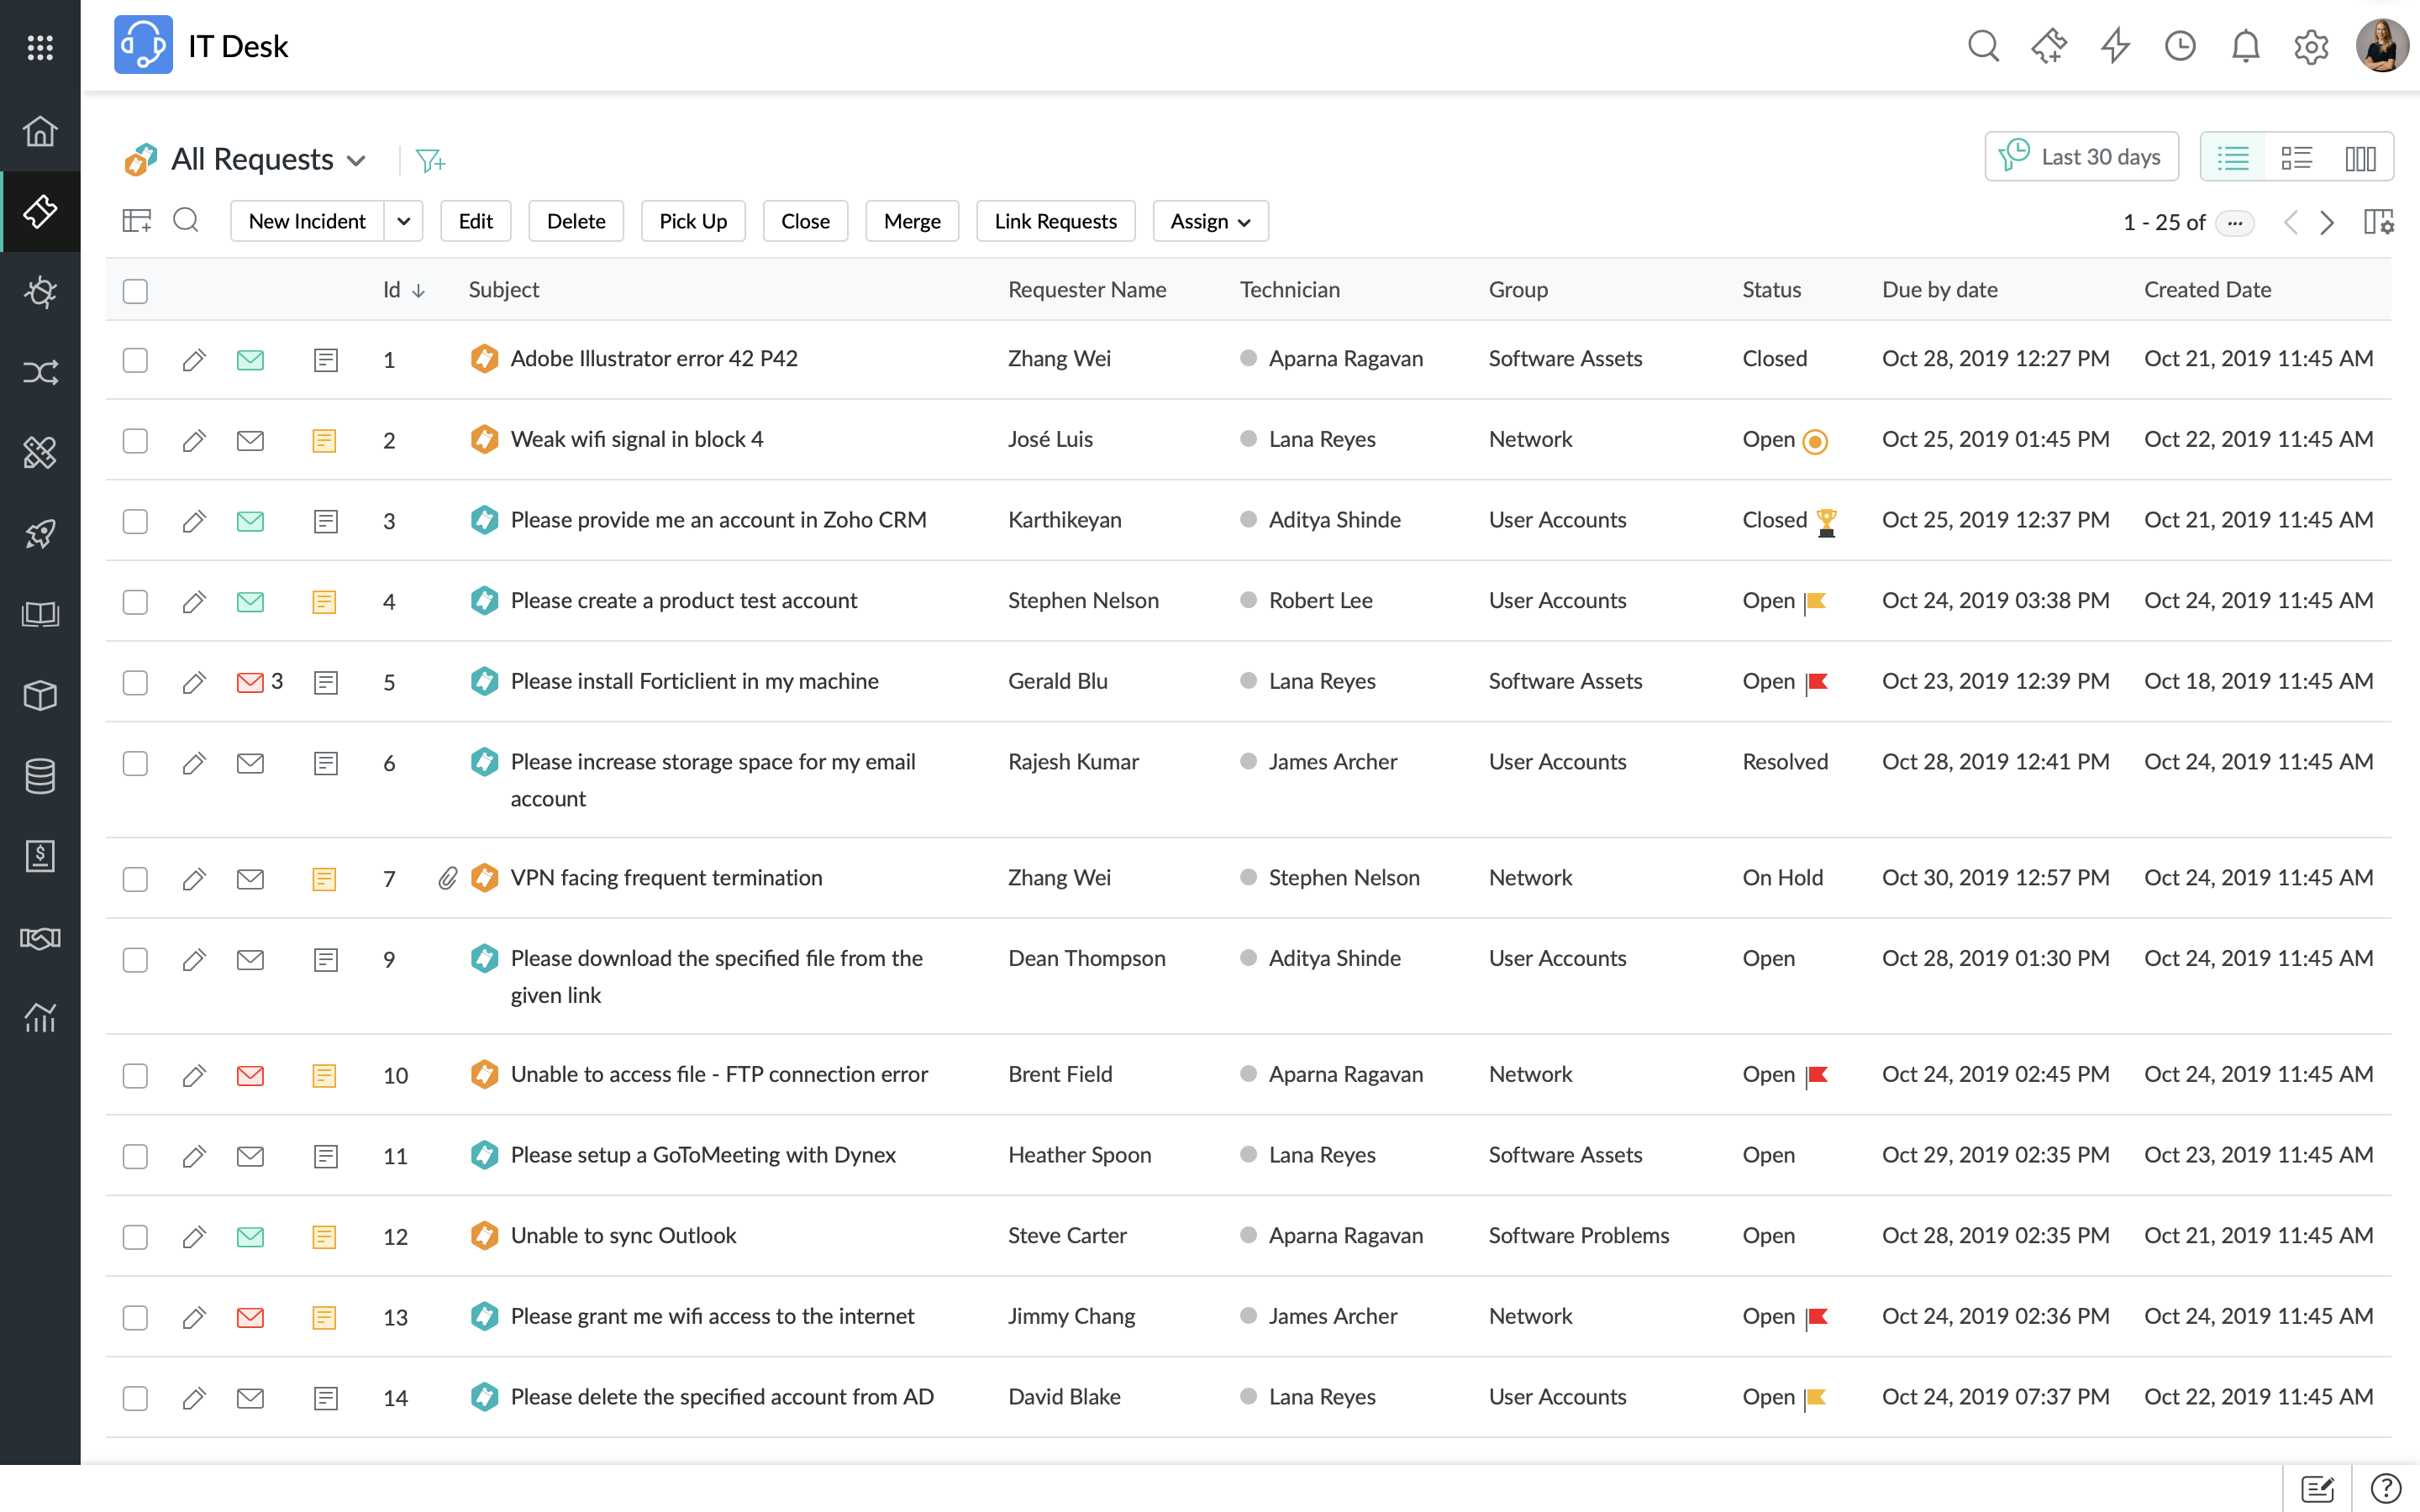Open the Home icon in sidebar
This screenshot has width=2420, height=1512.
coord(40,131)
